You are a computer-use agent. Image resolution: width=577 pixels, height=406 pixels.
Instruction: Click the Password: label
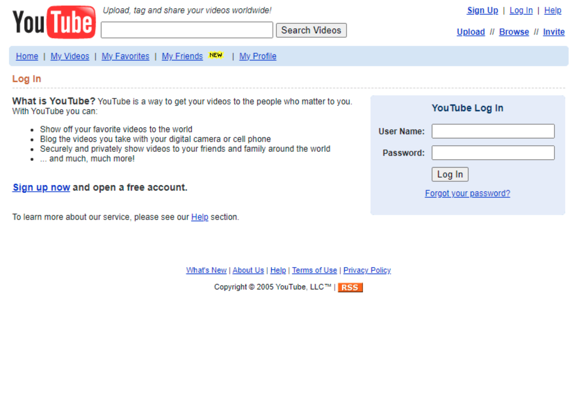404,153
